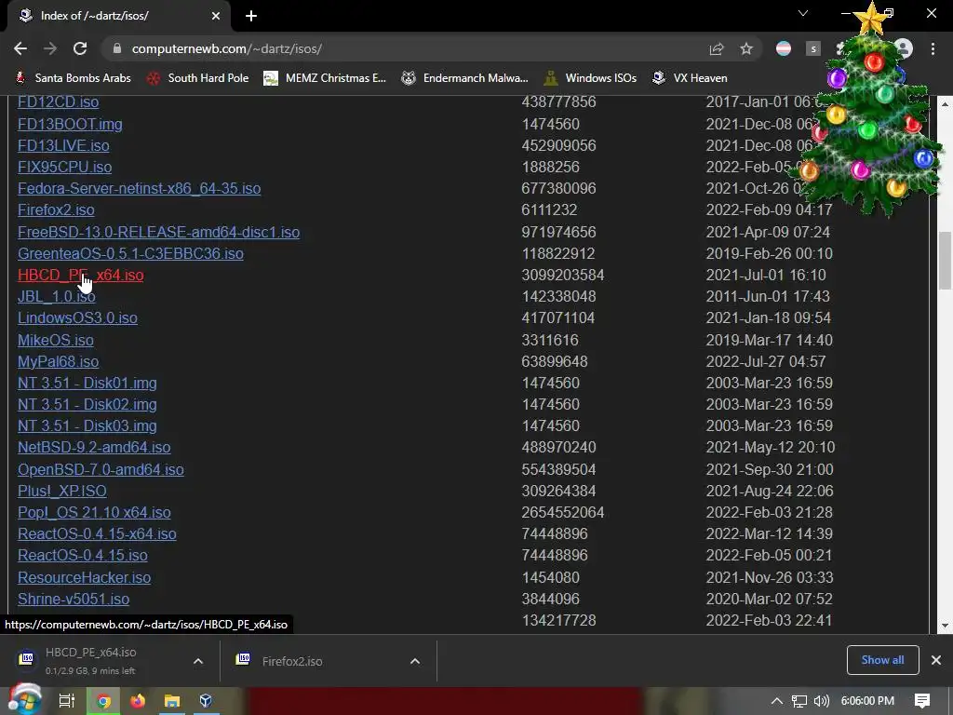Show hidden system tray icons

777,701
